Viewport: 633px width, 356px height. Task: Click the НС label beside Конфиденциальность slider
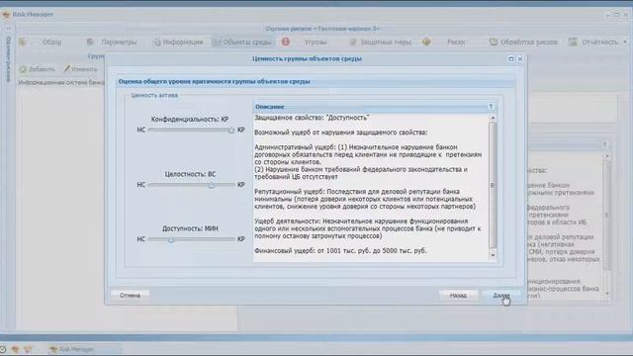point(140,130)
